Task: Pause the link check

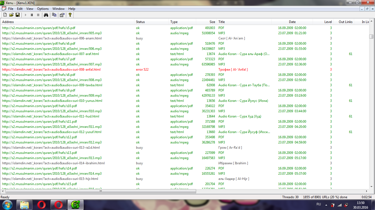Action: [32, 15]
